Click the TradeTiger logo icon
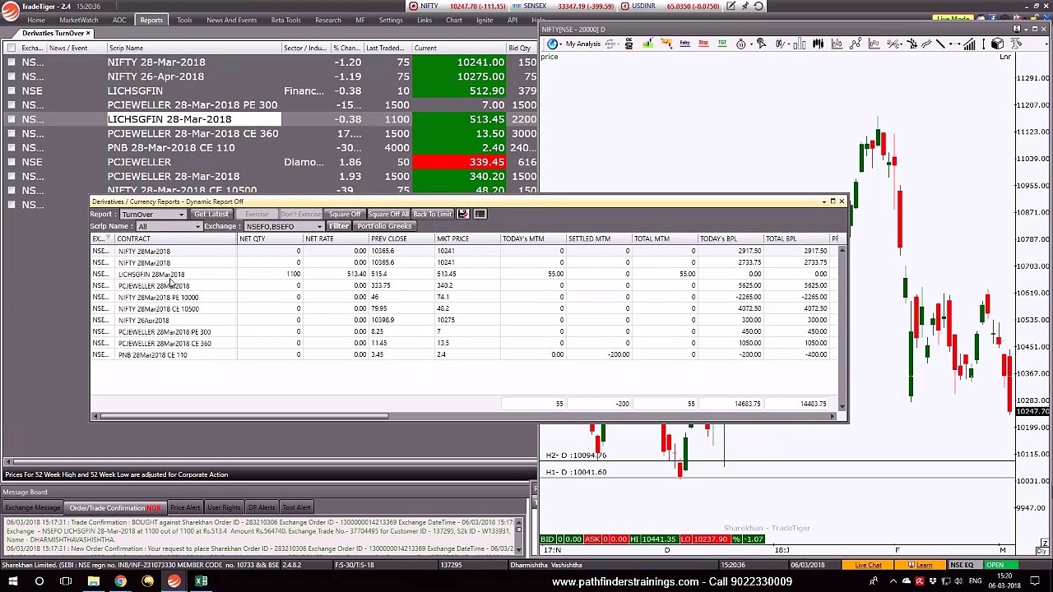Image resolution: width=1053 pixels, height=592 pixels. click(x=10, y=10)
